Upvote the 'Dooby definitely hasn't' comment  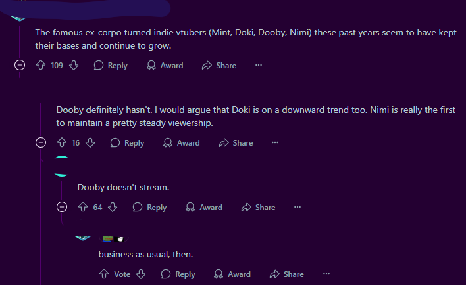pos(63,143)
